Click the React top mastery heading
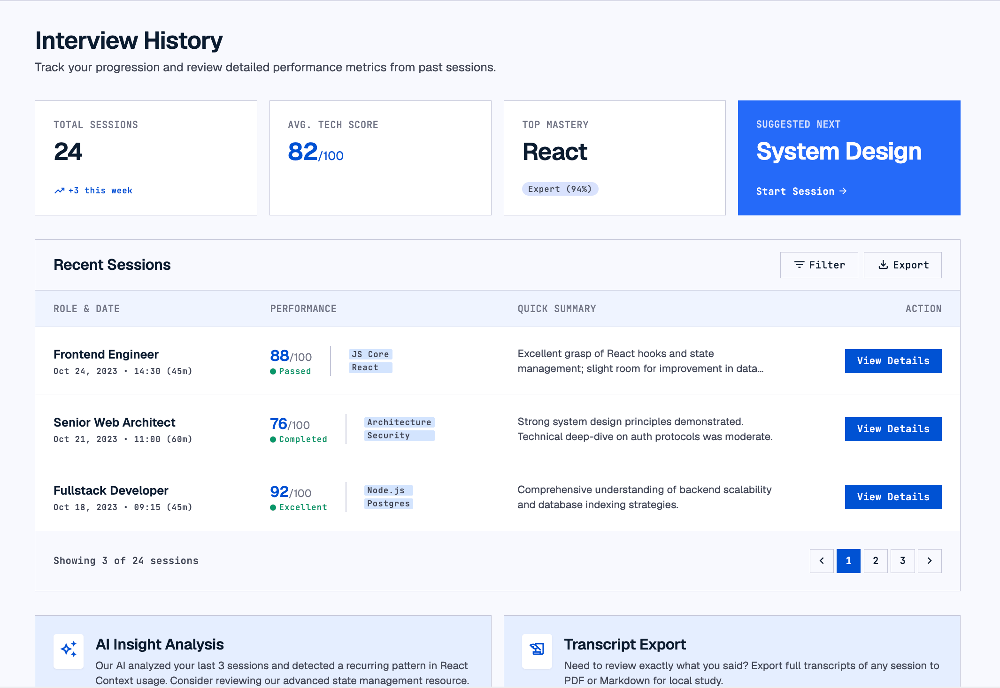 click(x=555, y=152)
